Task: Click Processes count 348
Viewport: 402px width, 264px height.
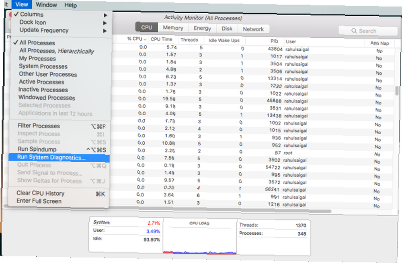Action: point(302,234)
